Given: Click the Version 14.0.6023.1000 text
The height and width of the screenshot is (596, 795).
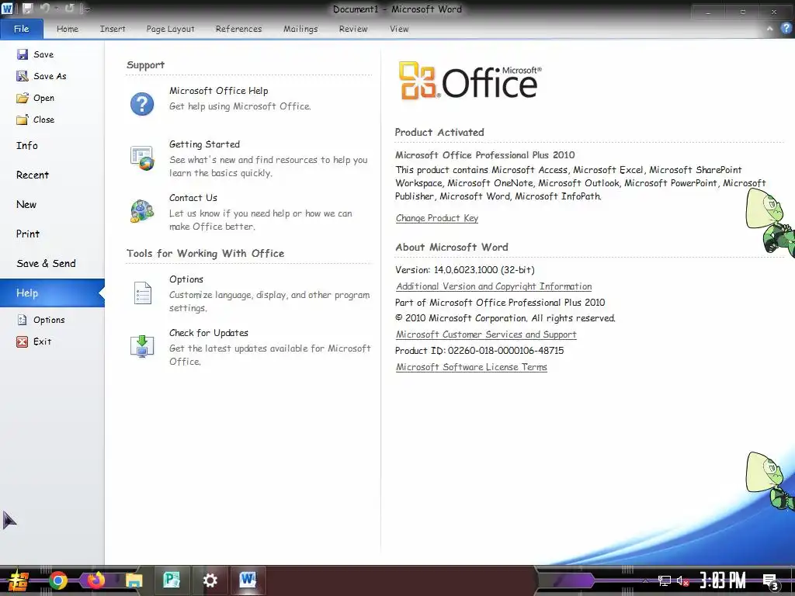Looking at the screenshot, I should click(x=465, y=270).
